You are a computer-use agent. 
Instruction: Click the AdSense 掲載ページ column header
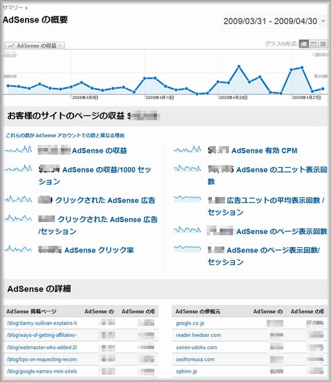pos(32,311)
